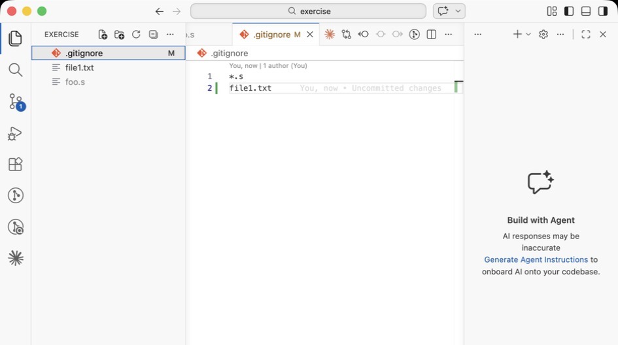This screenshot has height=345, width=618.
Task: Toggle the bottom panel visibility
Action: click(x=586, y=11)
